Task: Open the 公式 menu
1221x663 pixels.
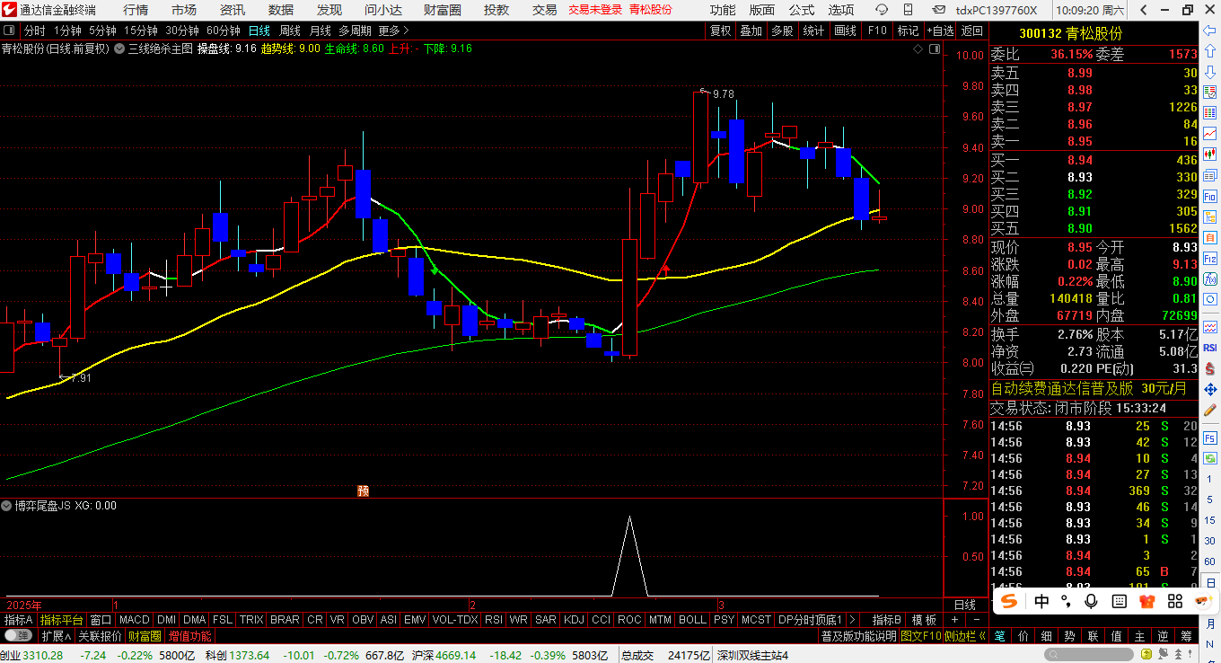Action: click(x=801, y=10)
